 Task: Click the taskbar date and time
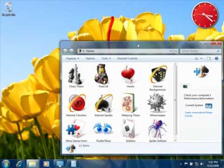coord(213,164)
